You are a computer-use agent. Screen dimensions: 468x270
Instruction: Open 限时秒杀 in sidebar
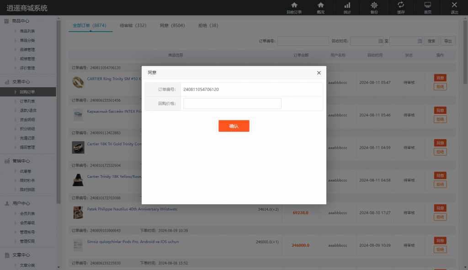(x=27, y=180)
